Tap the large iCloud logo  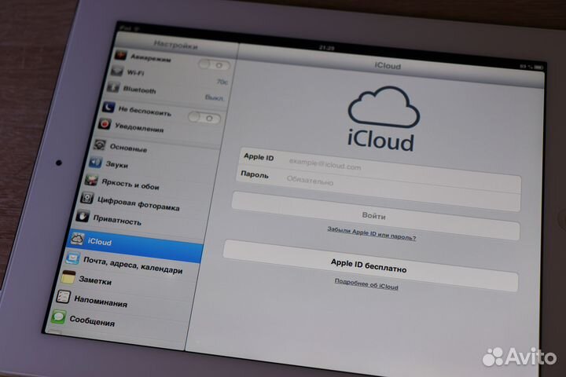point(383,119)
